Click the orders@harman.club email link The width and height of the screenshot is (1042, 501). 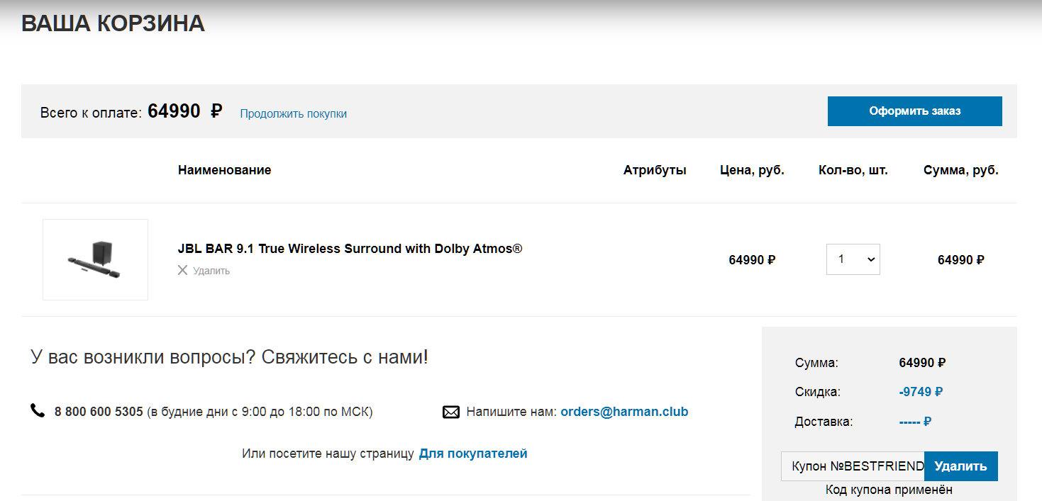click(x=624, y=412)
